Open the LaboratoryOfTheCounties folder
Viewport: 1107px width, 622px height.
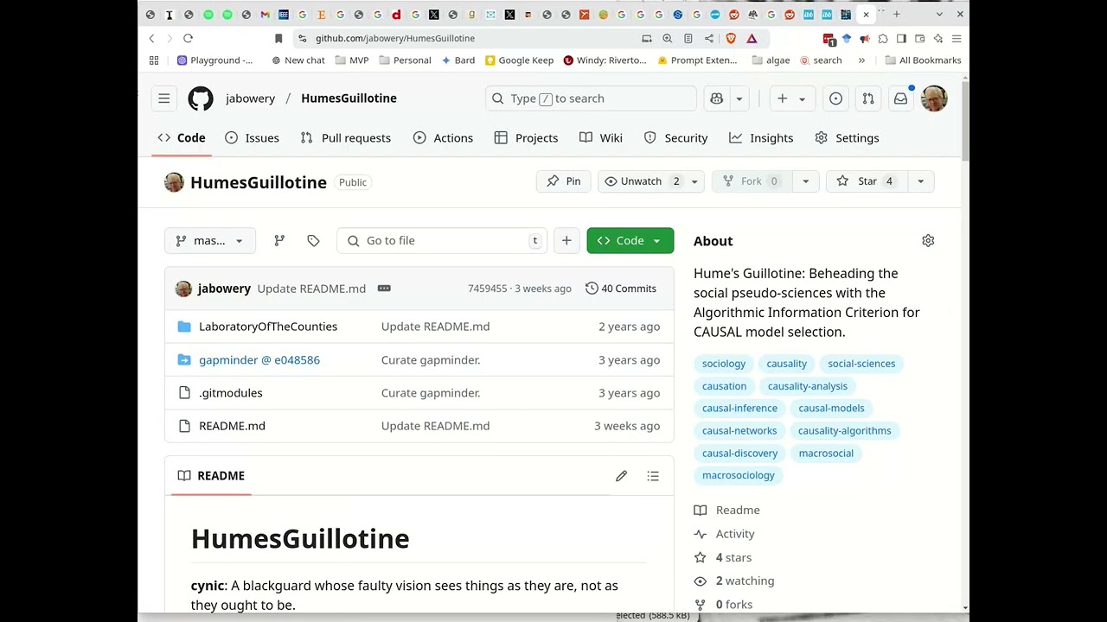tap(268, 327)
